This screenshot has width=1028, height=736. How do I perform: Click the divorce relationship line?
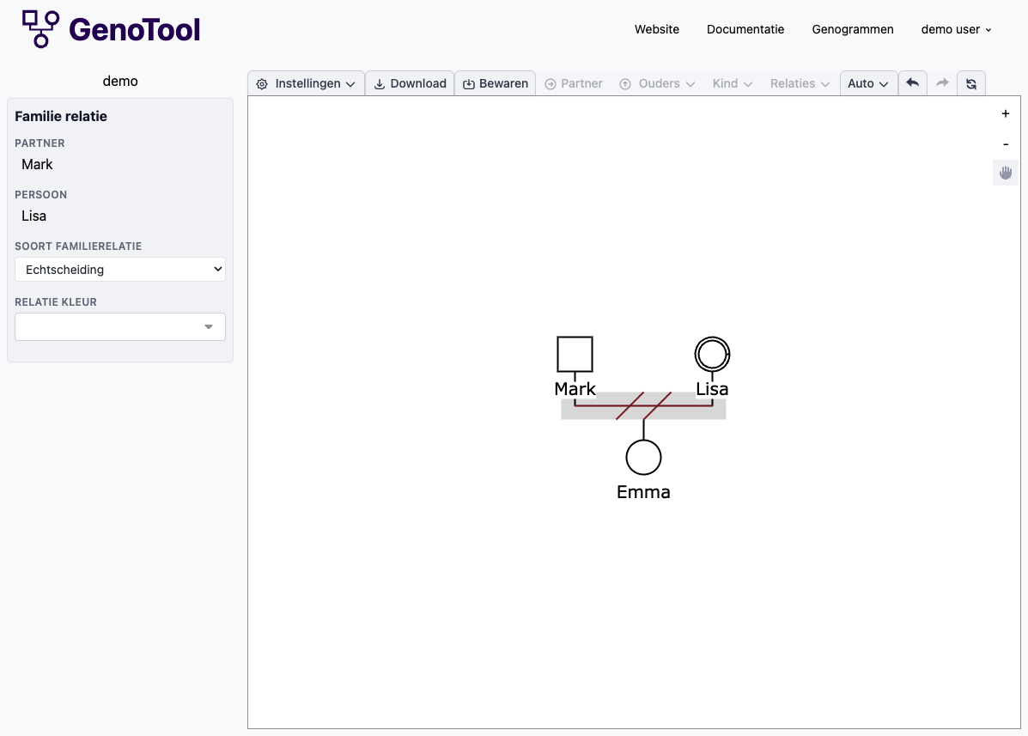pos(601,405)
